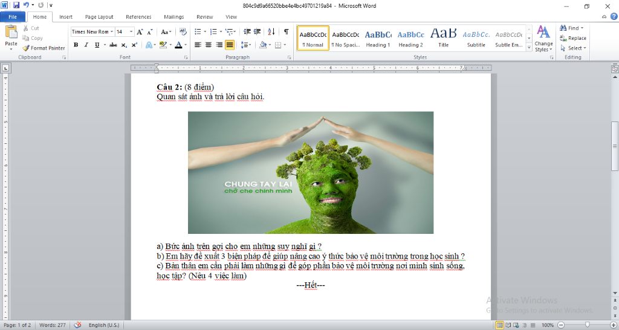Expand the Styles gallery More arrow

pyautogui.click(x=529, y=47)
